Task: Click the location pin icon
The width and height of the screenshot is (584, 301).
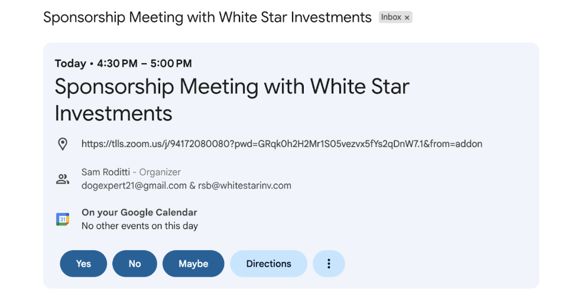Action: (63, 144)
